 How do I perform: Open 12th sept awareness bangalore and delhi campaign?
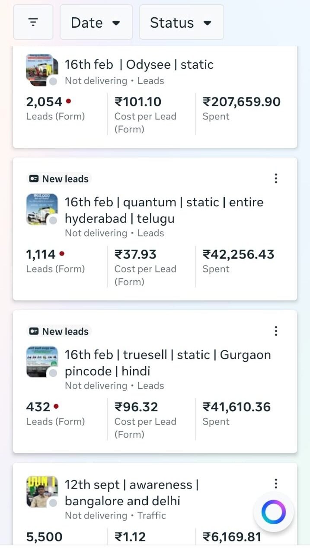(131, 493)
